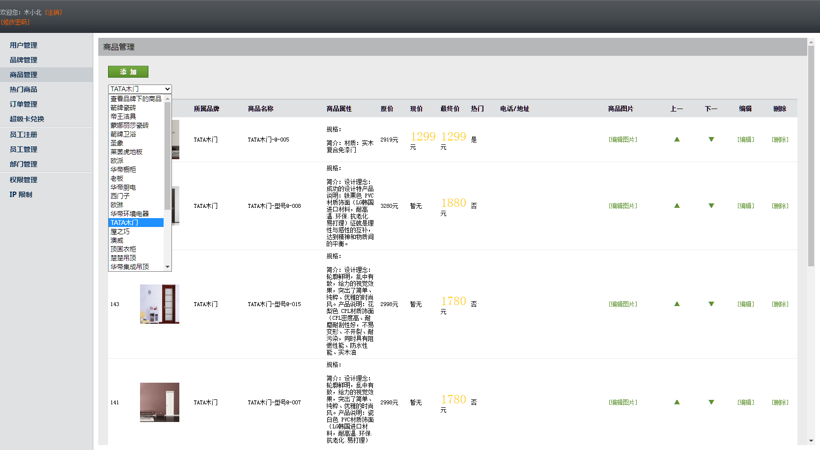Screen dimensions: 820x450
Task: Move product 型号@-015 down
Action: (x=711, y=304)
